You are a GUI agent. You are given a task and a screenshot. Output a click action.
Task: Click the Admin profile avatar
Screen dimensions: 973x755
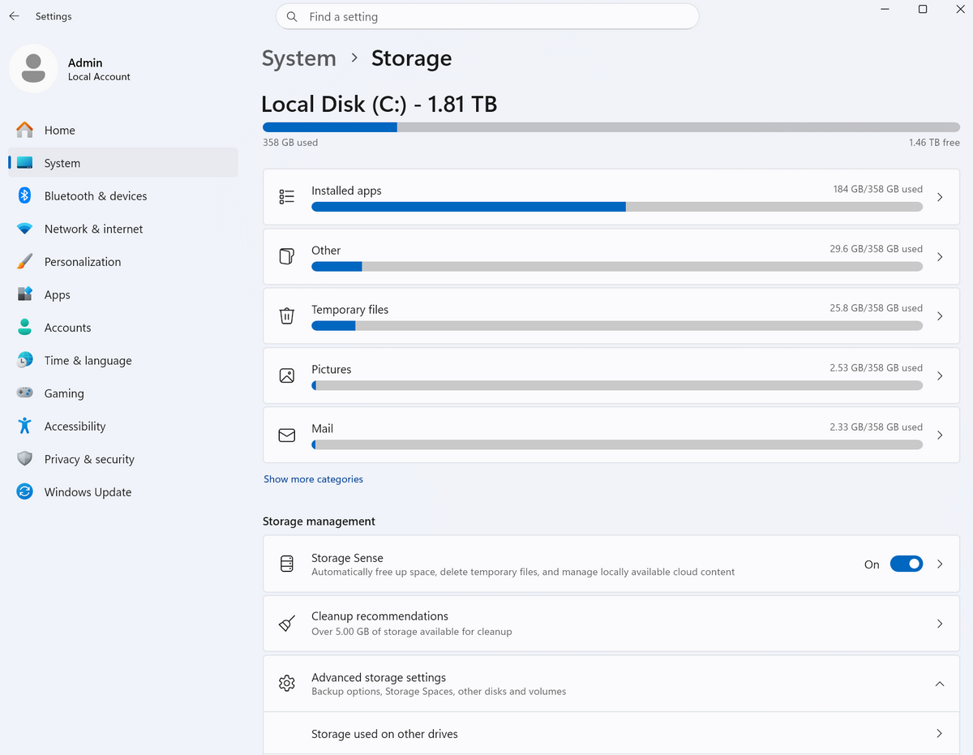(33, 69)
